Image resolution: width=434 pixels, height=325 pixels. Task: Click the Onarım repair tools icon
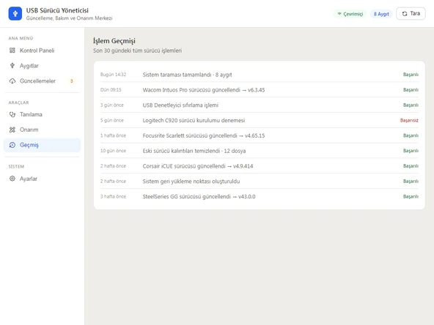pyautogui.click(x=12, y=130)
